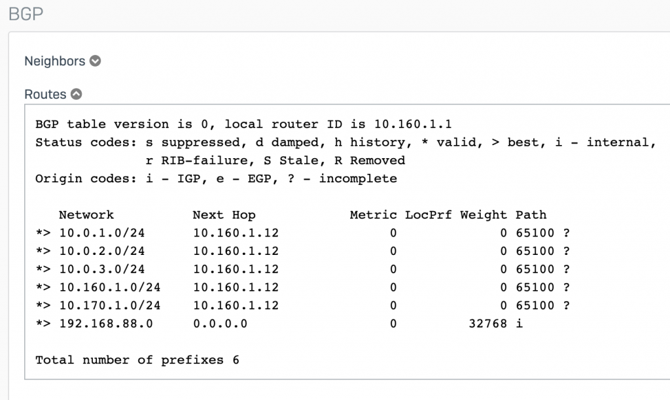
Task: Click the local router ID 10.160.1.1
Action: coord(413,124)
